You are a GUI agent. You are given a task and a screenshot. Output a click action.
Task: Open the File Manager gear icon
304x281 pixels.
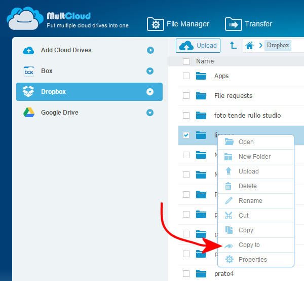[155, 24]
